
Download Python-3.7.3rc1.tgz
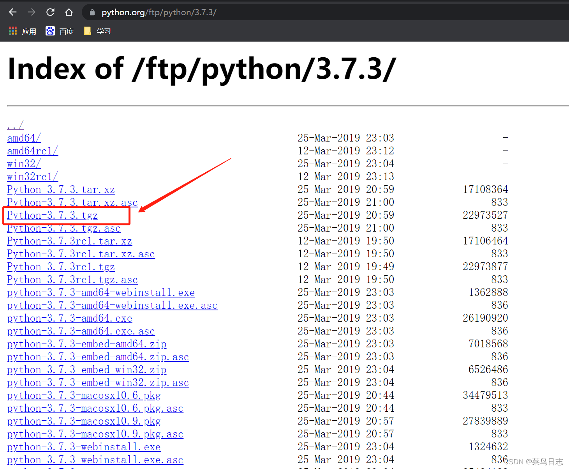click(x=61, y=267)
